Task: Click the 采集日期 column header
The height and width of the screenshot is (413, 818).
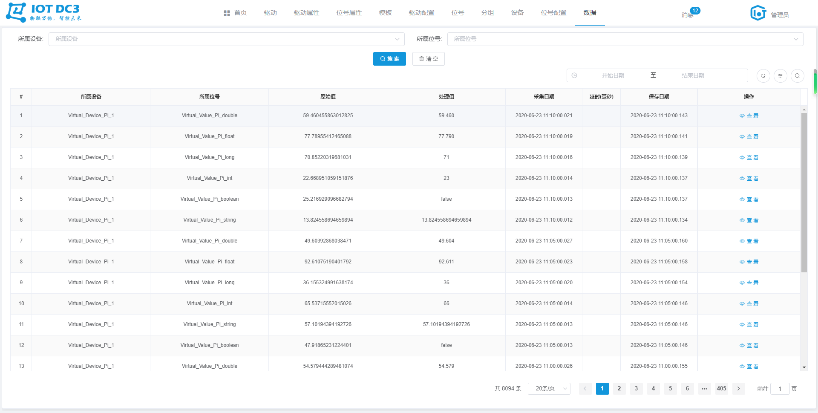Action: click(544, 97)
